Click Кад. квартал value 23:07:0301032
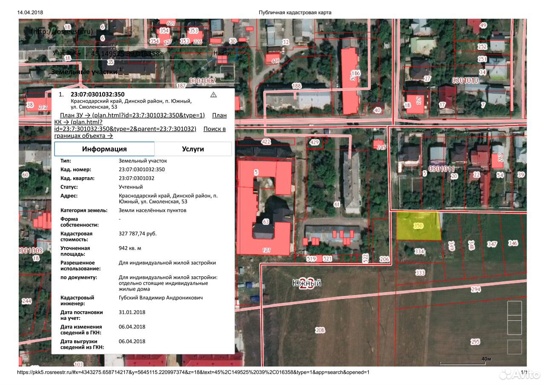The width and height of the screenshot is (545, 385). 136,178
